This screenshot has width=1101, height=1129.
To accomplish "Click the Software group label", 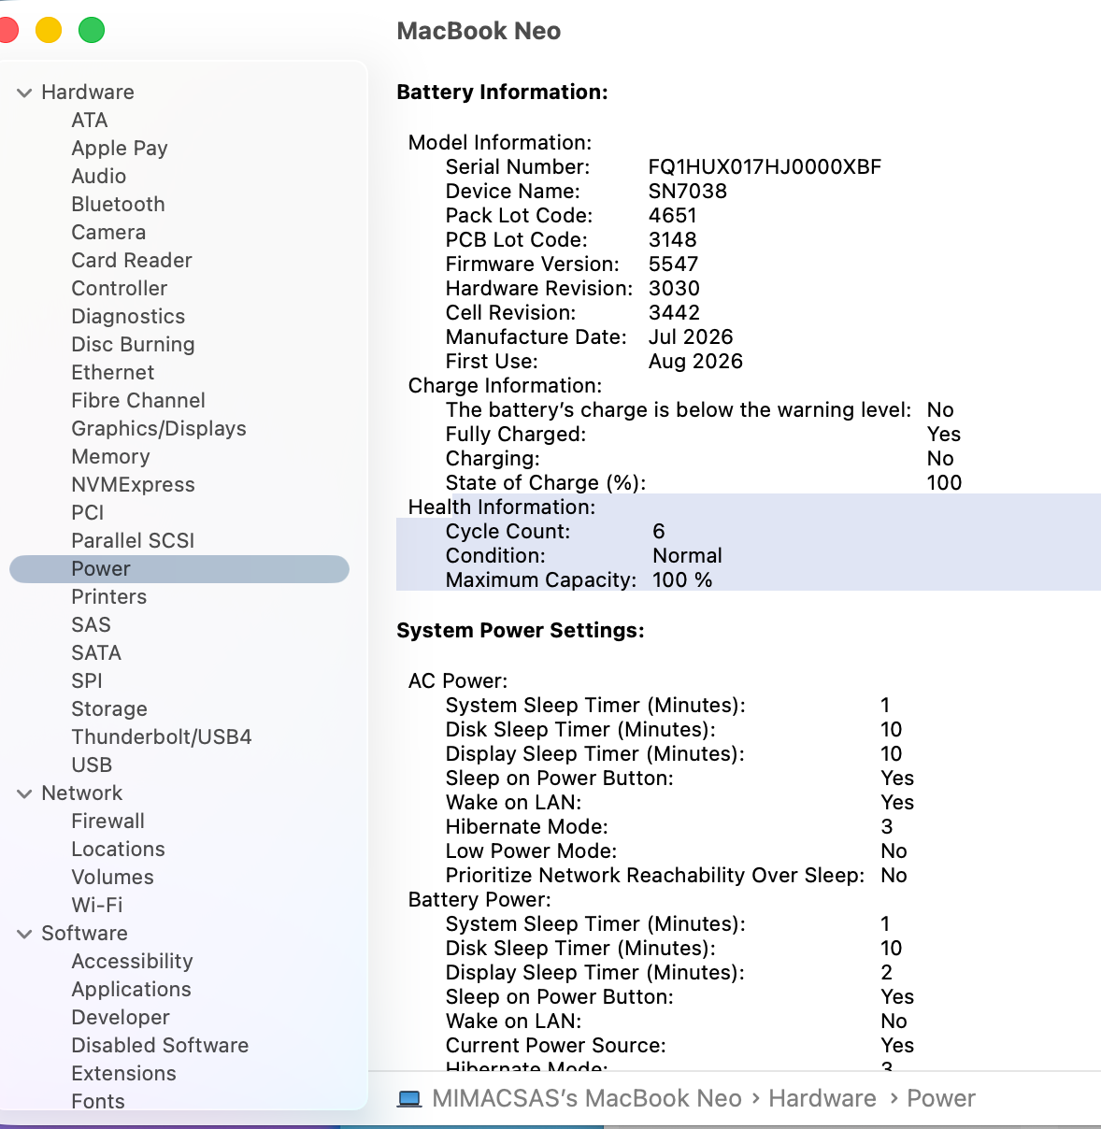I will [85, 934].
